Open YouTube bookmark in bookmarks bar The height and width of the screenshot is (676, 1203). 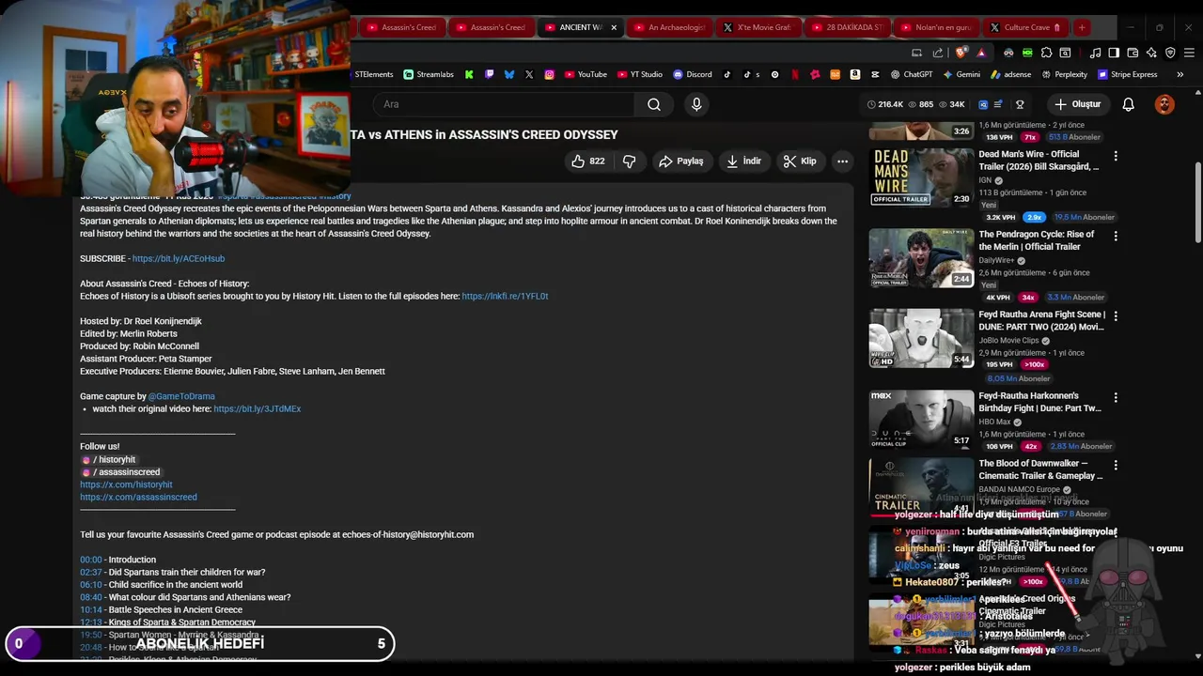[x=586, y=74]
